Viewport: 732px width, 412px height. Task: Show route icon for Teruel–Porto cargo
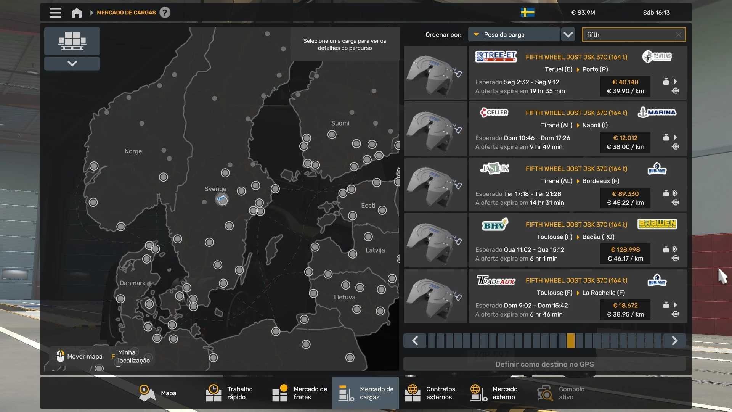(675, 91)
